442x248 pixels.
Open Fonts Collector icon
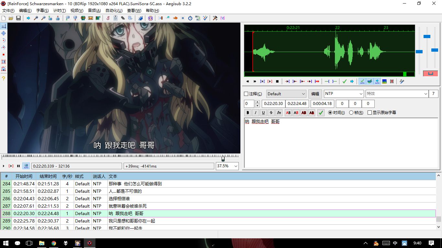tap(130, 18)
